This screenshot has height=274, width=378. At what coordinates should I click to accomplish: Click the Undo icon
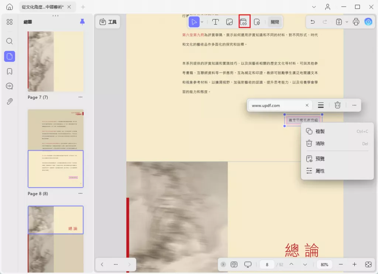tap(312, 22)
